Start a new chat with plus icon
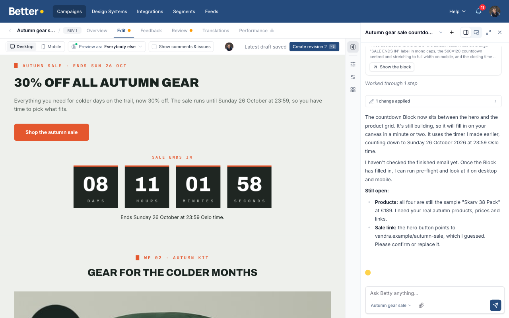The height and width of the screenshot is (318, 509). coord(452,32)
